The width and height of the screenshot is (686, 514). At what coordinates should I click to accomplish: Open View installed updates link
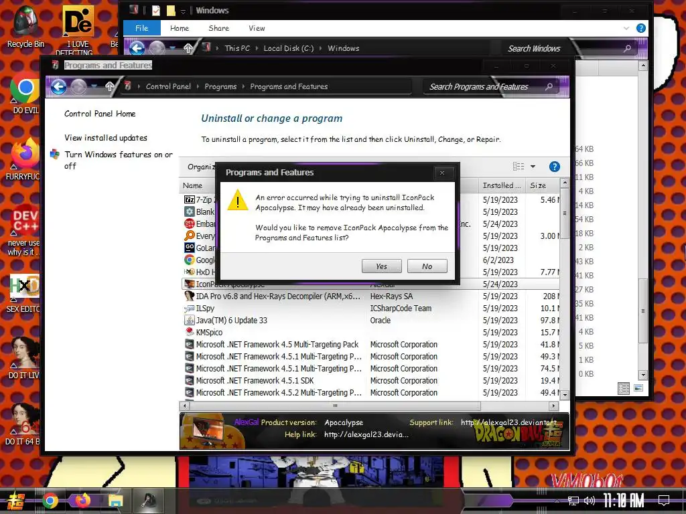(105, 138)
